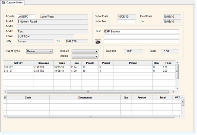Viewport: 197px width, 135px height.
Task: Click the items grid's scroll-down arrow
Action: point(183,113)
